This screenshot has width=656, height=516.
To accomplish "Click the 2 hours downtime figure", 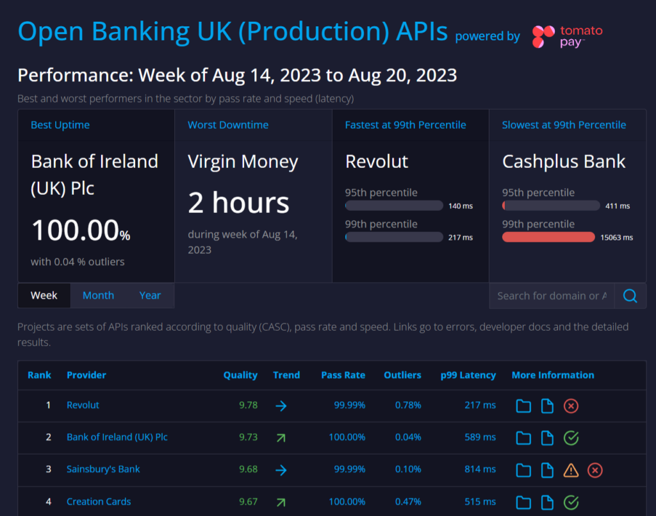I will coord(238,203).
